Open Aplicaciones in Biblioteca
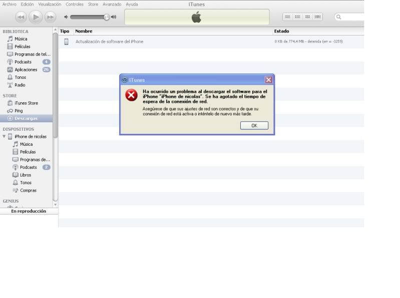400x298 pixels. (x=26, y=69)
